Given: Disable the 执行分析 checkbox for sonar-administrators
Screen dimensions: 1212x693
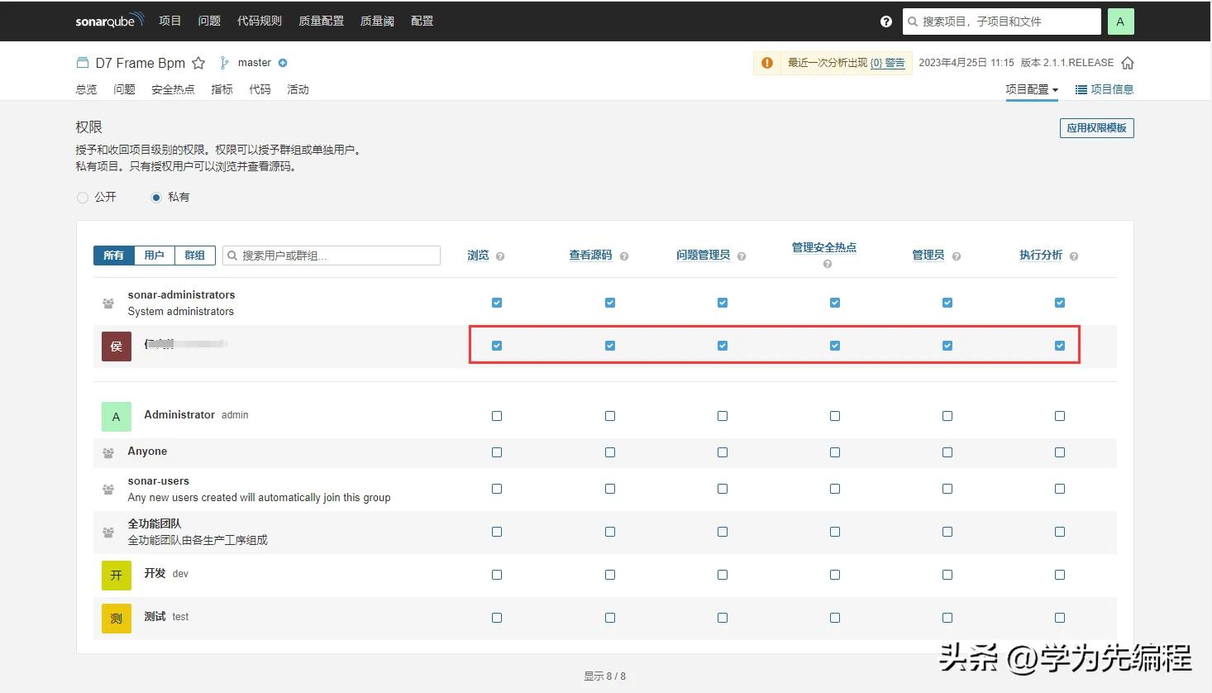Looking at the screenshot, I should (x=1059, y=303).
